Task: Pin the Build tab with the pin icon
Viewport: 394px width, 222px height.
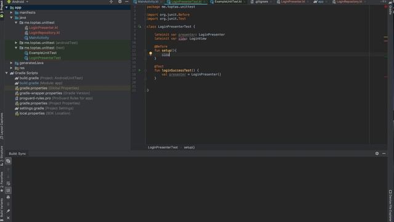Action: pos(8,211)
